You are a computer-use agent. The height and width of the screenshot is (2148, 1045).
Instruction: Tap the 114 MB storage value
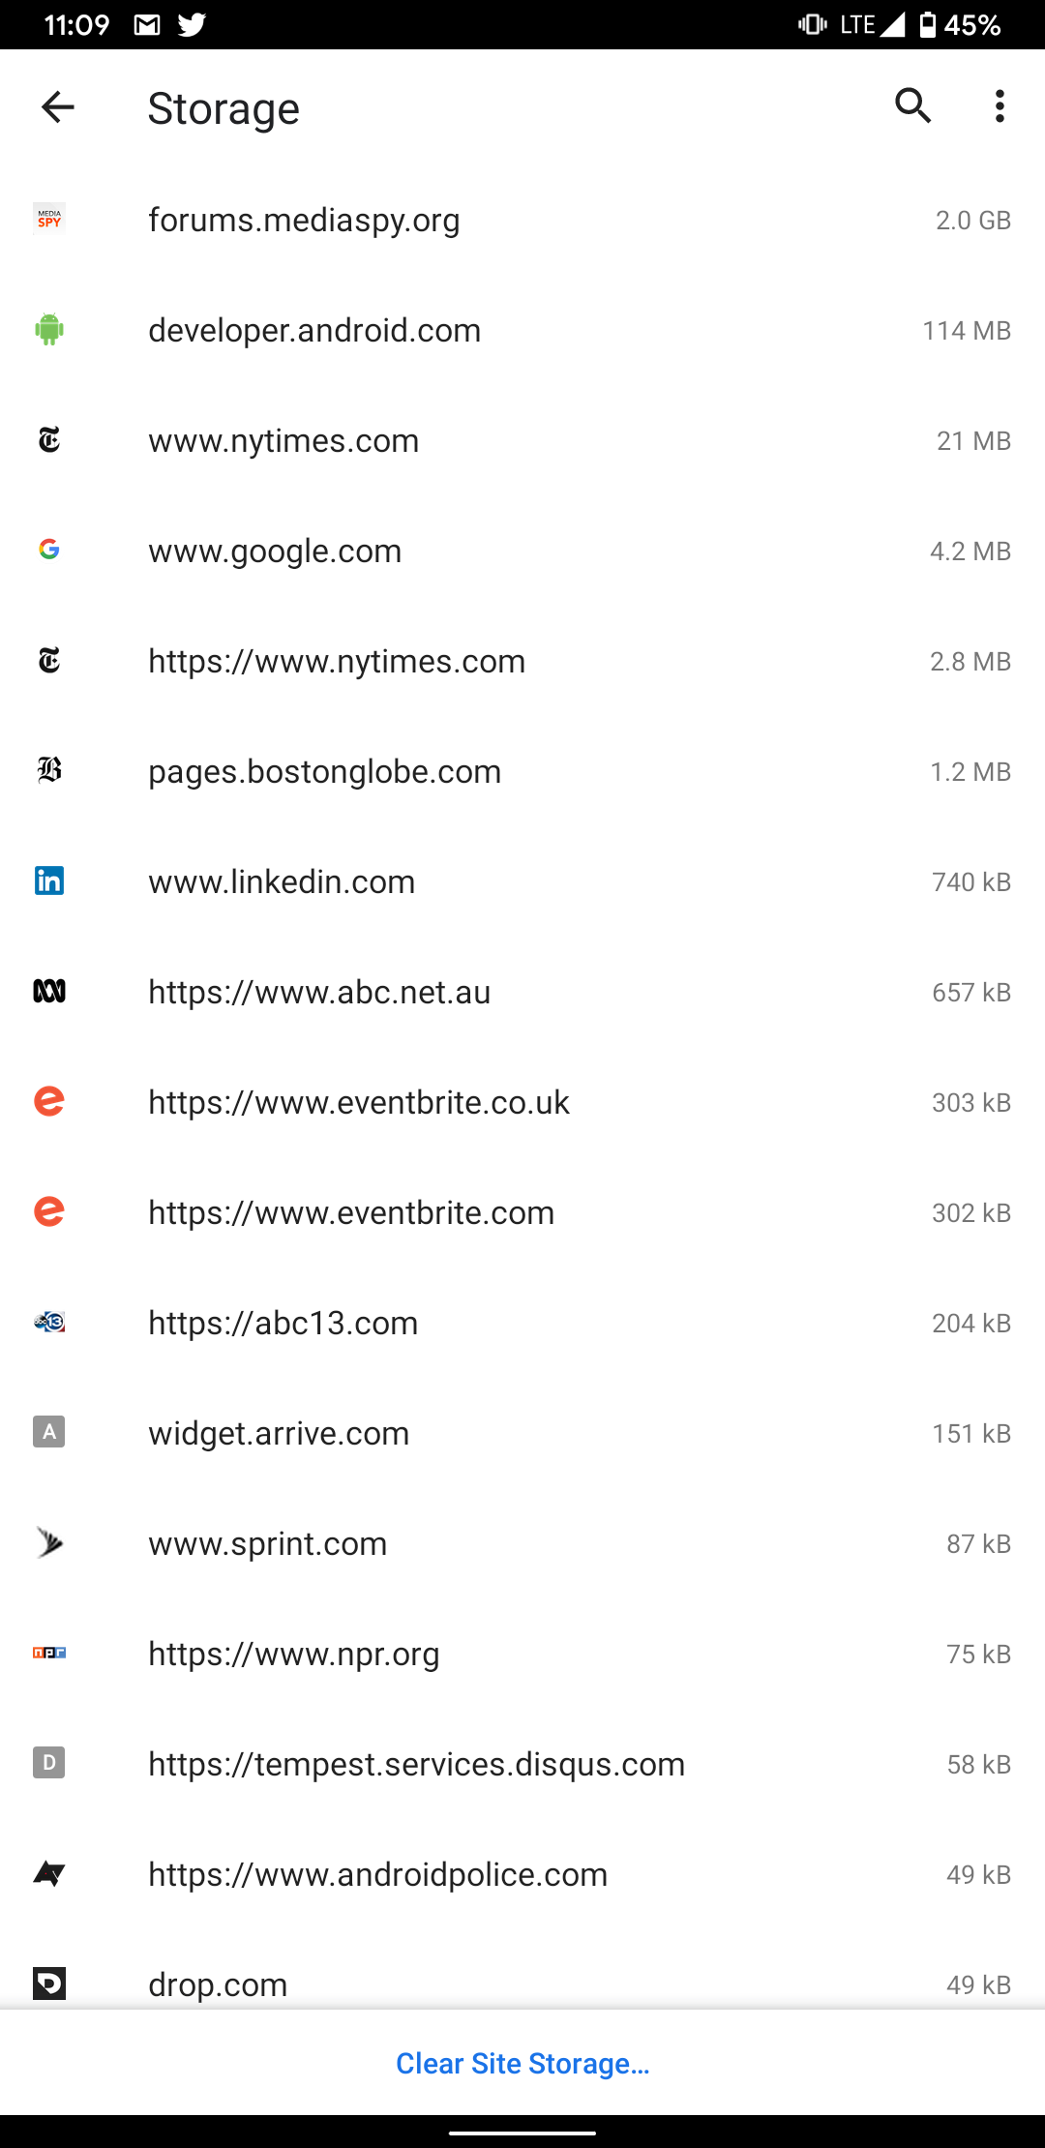[967, 331]
